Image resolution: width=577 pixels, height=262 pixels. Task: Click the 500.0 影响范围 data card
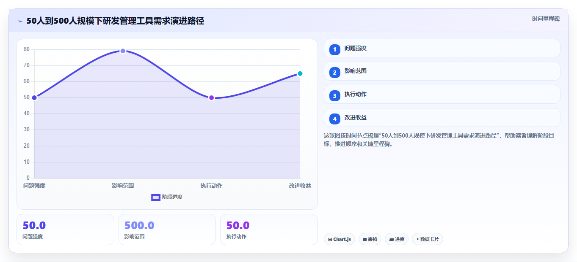(167, 230)
